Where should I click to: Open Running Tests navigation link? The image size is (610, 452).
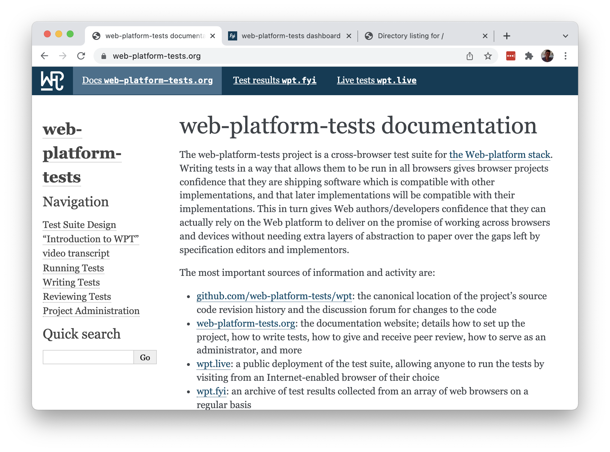pyautogui.click(x=73, y=268)
